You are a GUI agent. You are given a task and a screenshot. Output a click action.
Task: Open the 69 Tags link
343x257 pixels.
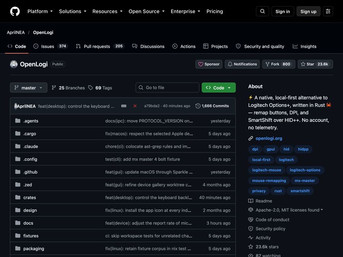[100, 88]
